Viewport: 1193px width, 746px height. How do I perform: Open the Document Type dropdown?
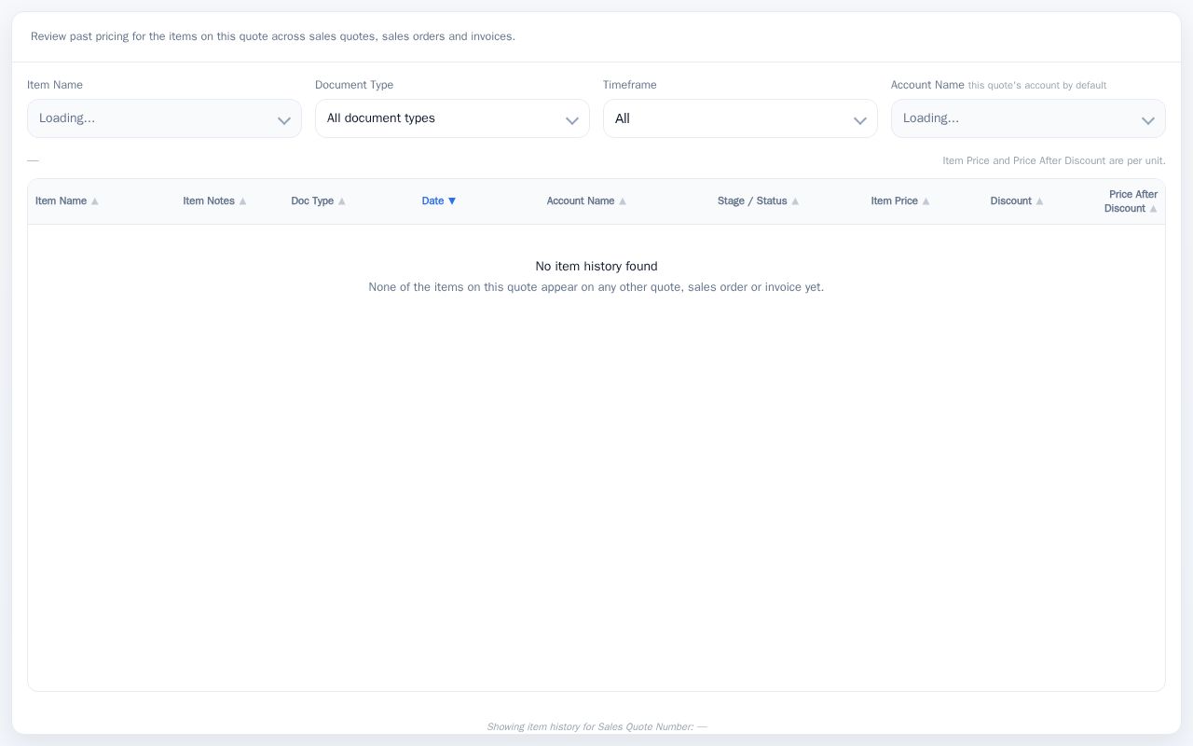452,118
